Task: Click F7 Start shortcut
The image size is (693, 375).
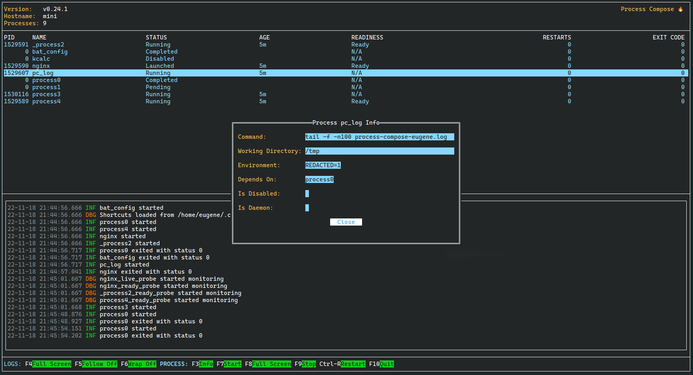Action: point(229,364)
